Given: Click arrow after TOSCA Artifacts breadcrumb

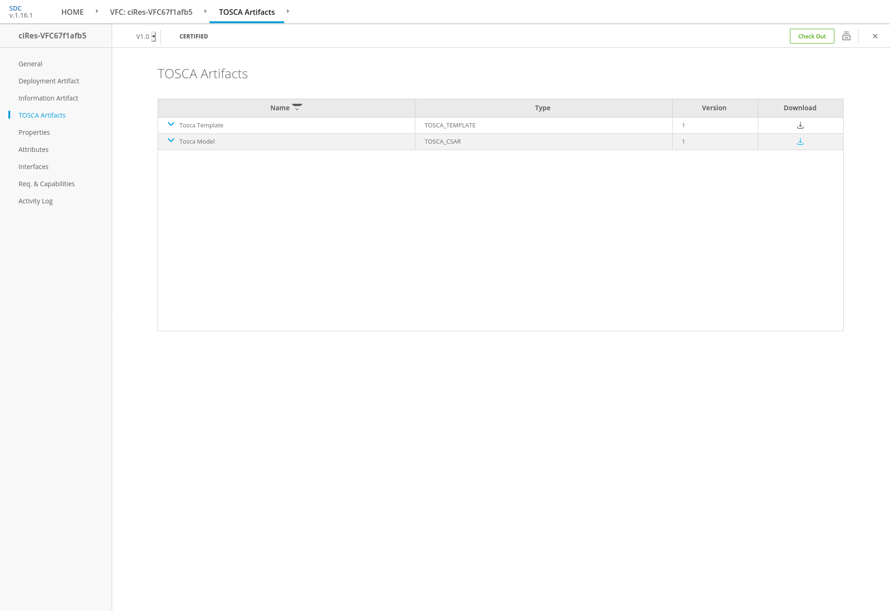Looking at the screenshot, I should 288,11.
